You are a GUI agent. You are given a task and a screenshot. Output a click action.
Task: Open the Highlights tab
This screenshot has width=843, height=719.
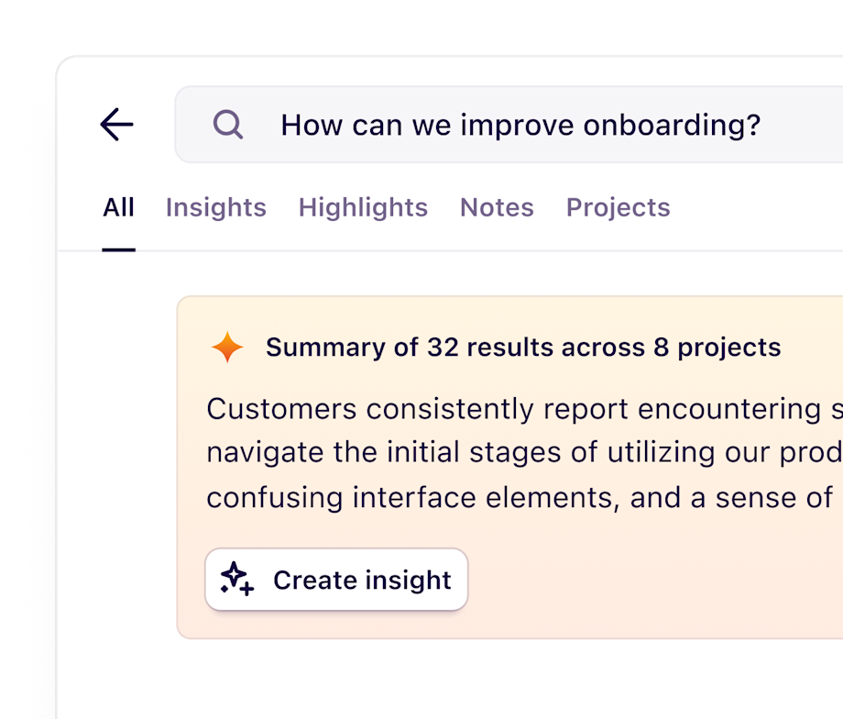[x=363, y=208]
